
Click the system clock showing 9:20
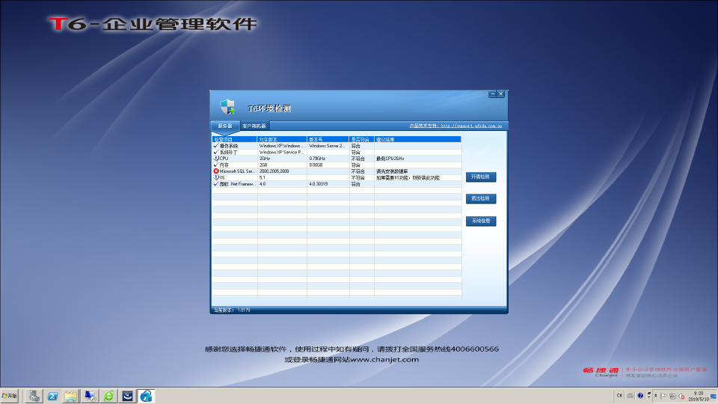699,397
